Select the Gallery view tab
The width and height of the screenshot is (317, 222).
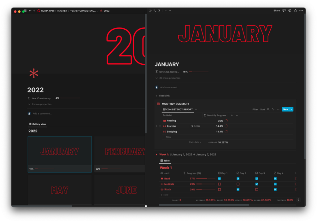click(38, 124)
